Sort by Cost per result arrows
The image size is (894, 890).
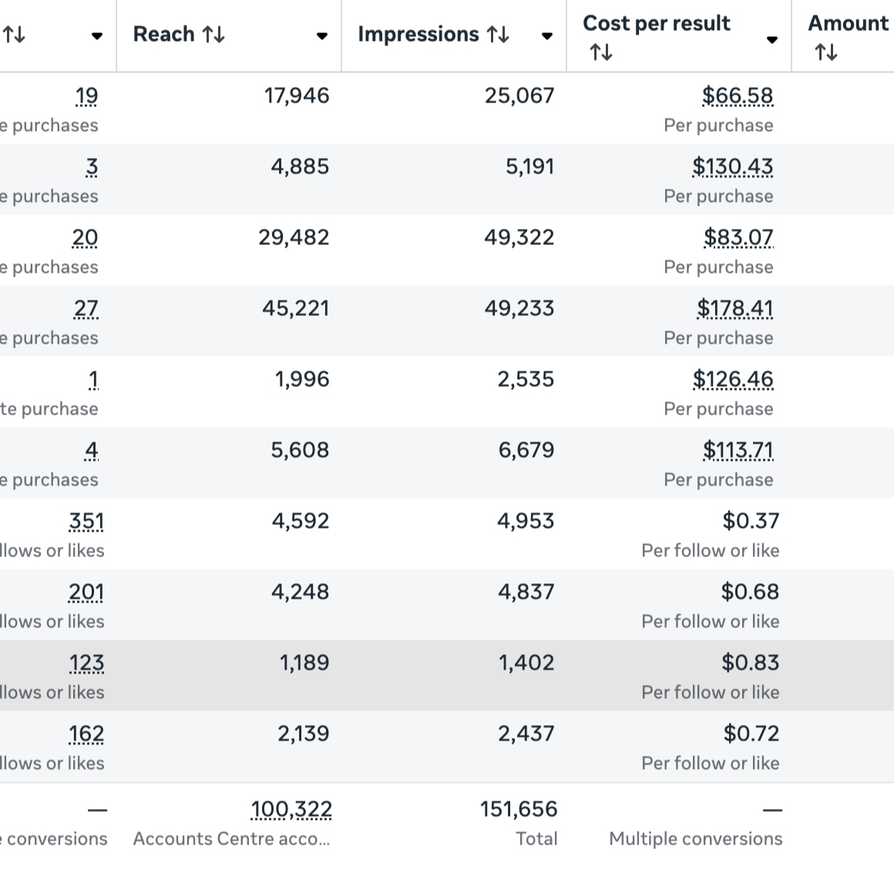(601, 52)
